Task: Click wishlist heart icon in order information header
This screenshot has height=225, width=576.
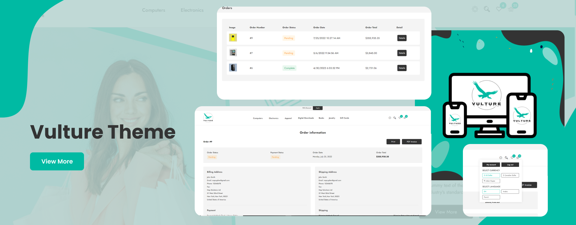Action: click(x=400, y=118)
